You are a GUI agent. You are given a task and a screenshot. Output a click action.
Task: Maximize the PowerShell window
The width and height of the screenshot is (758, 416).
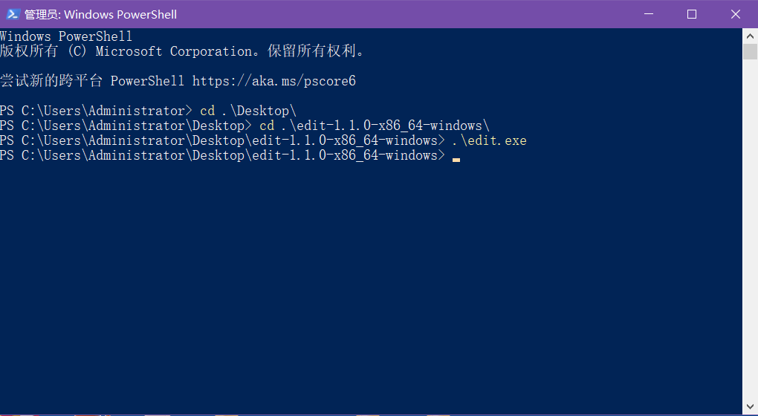pyautogui.click(x=692, y=14)
